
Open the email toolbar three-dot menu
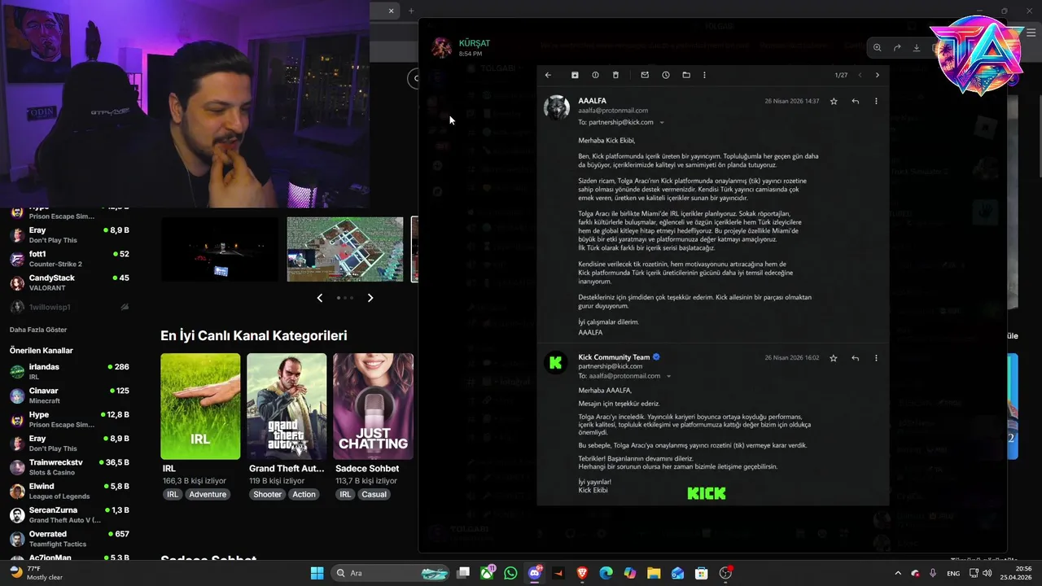(x=704, y=75)
